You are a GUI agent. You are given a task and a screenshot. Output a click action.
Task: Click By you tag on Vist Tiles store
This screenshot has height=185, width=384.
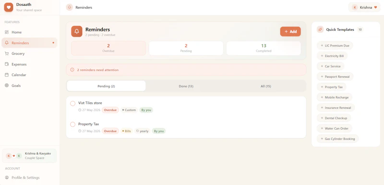(x=146, y=110)
